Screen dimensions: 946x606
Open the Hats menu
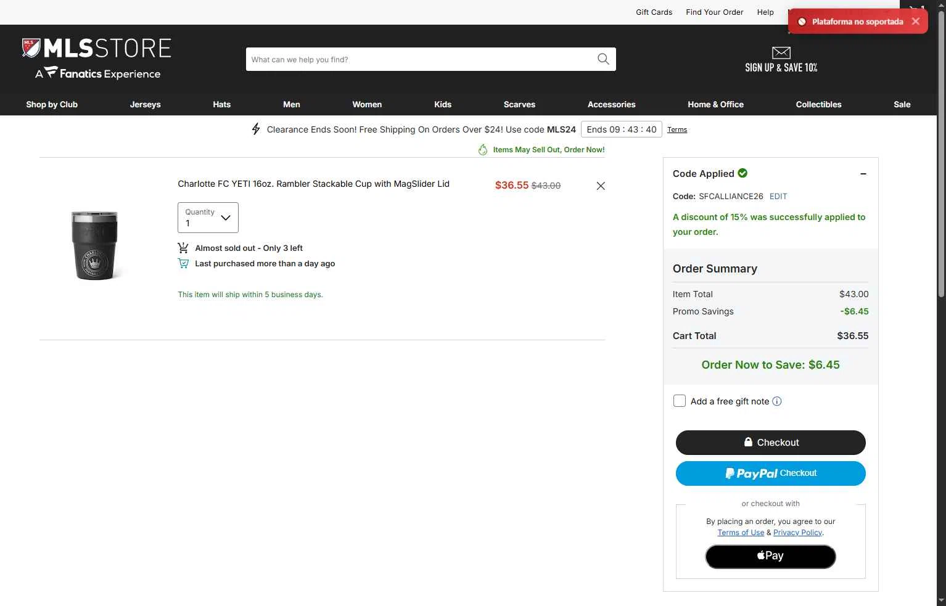[222, 105]
